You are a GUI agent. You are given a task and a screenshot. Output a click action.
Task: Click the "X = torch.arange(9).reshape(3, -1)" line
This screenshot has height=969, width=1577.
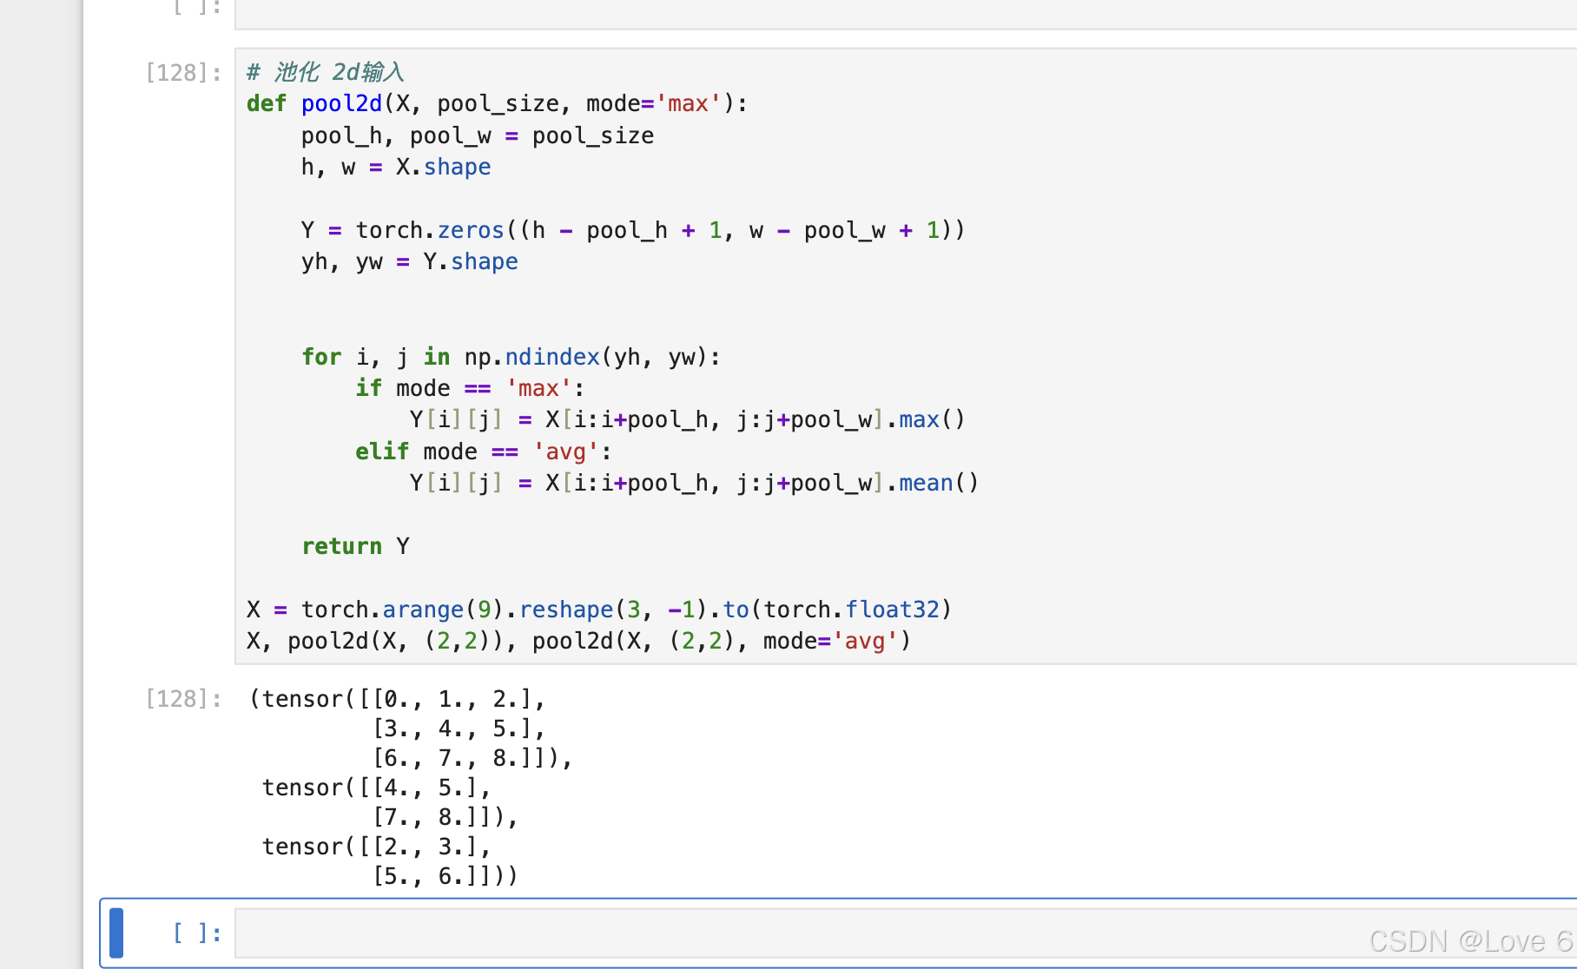click(x=599, y=610)
